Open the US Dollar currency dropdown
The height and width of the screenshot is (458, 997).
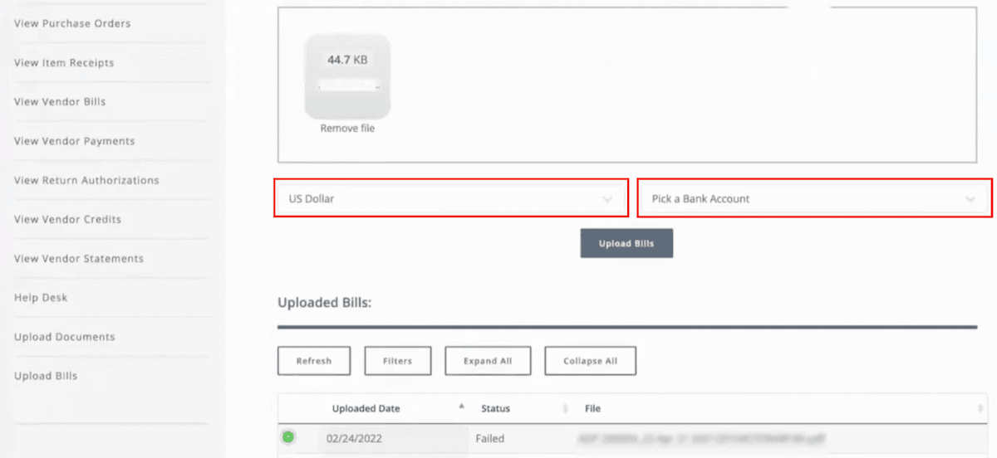451,199
